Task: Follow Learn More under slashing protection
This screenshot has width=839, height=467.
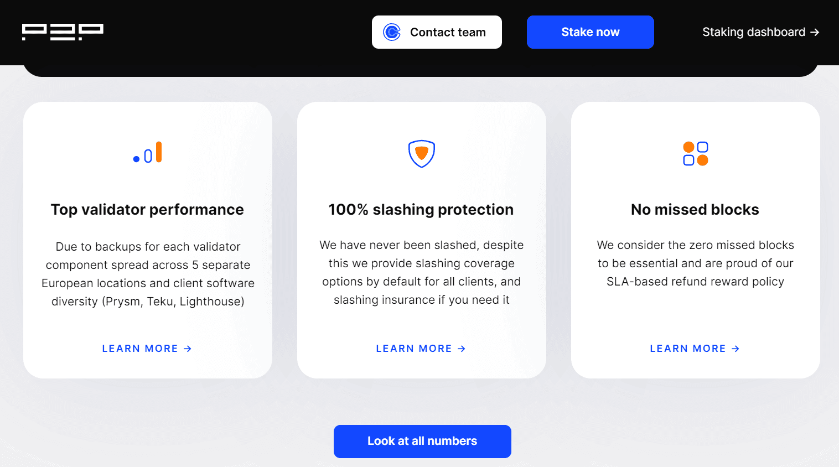Action: [x=414, y=349]
